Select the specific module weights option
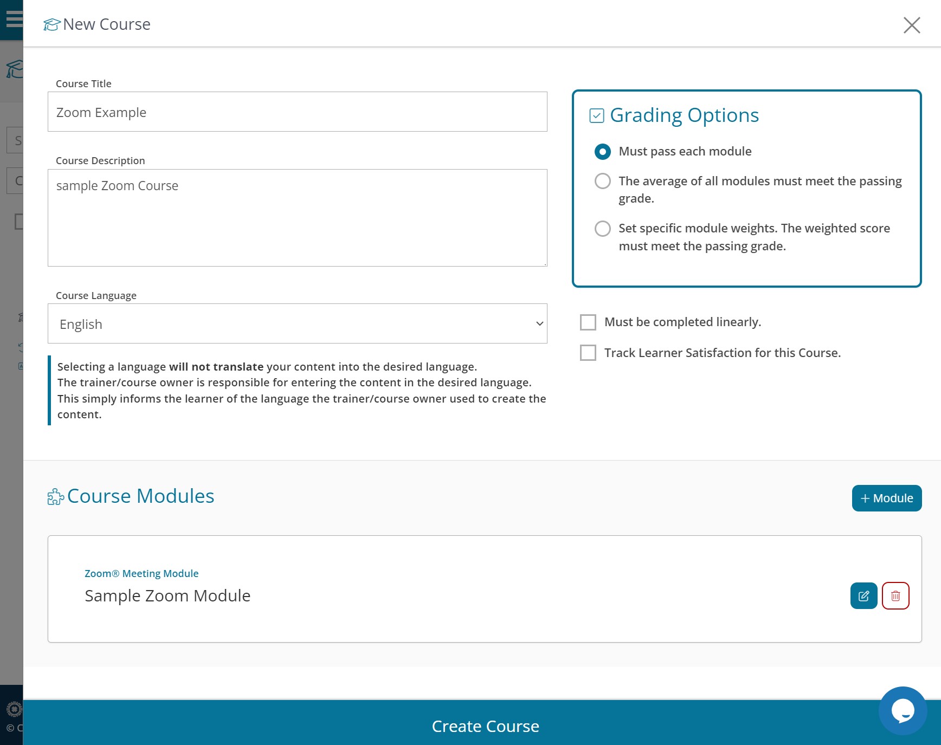 click(x=602, y=229)
